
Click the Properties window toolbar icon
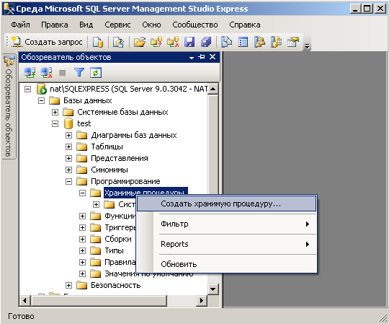point(293,42)
